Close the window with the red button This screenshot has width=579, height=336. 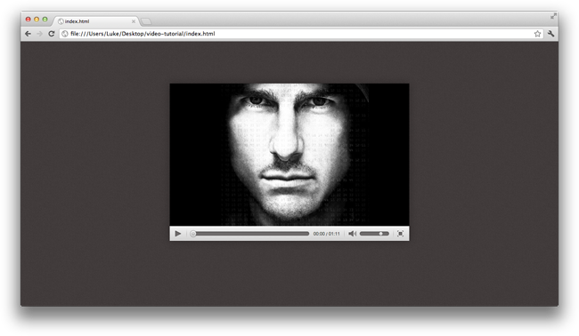[29, 20]
